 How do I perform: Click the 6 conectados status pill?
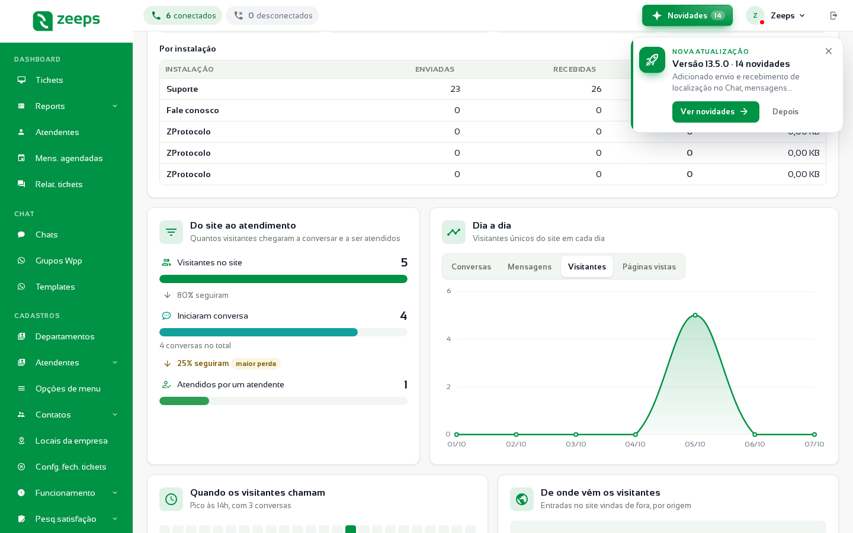click(182, 15)
